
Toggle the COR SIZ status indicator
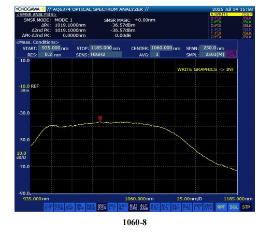(49, 207)
